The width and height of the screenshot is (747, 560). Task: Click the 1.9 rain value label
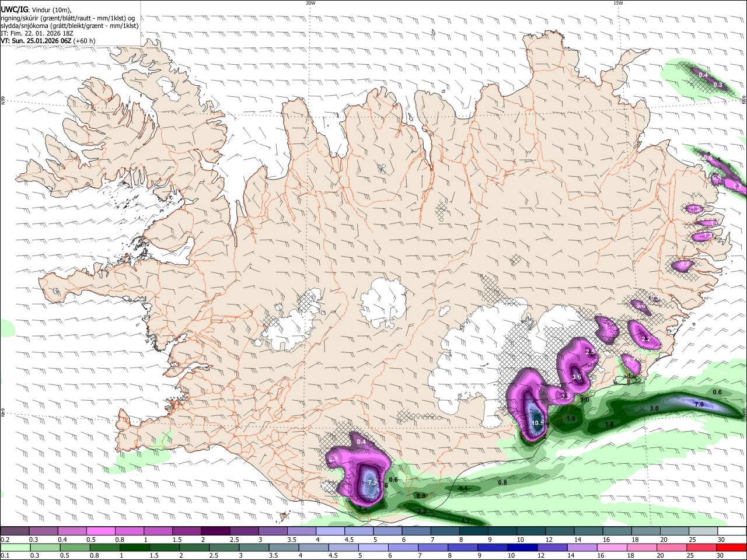coord(571,418)
